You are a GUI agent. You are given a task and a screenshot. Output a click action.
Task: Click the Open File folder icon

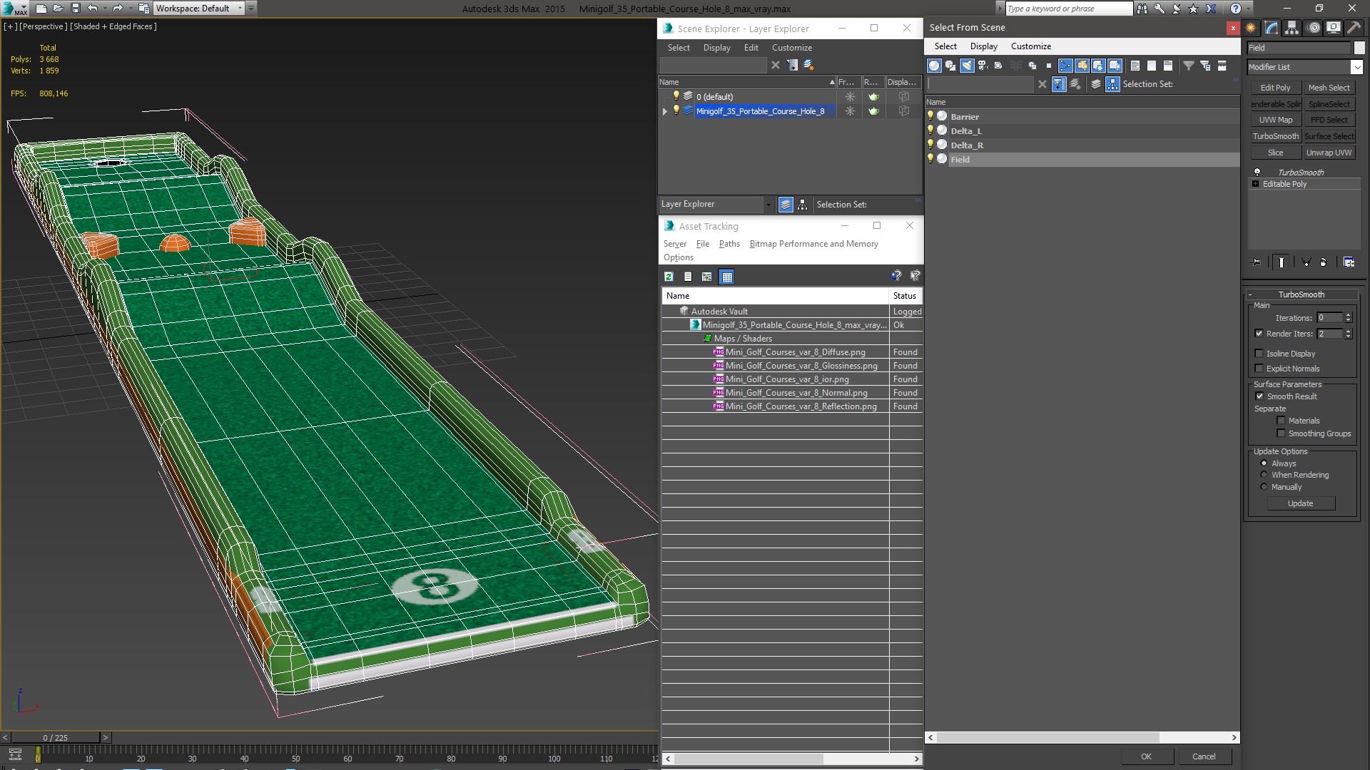point(58,9)
